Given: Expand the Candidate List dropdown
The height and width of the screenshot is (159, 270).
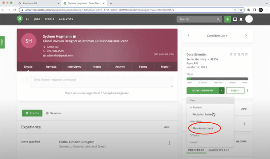Looking at the screenshot, I should 217,36.
